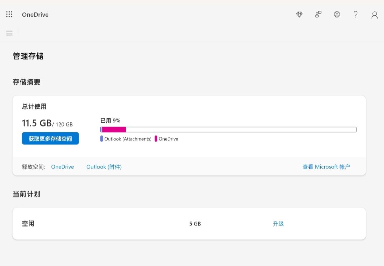Open the app launcher grid

pos(9,15)
